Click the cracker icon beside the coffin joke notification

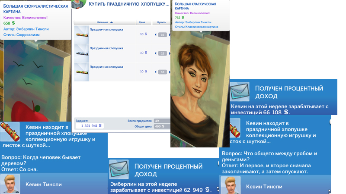point(235,128)
